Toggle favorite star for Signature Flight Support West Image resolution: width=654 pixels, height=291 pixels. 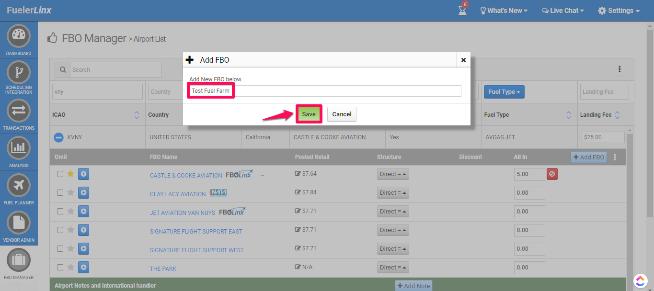[x=70, y=248]
